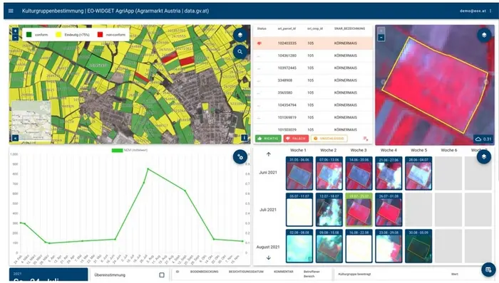Image resolution: width=499 pixels, height=283 pixels.
Task: Open thumbnail for 21.06 - 27.06 week
Action: pos(389,173)
